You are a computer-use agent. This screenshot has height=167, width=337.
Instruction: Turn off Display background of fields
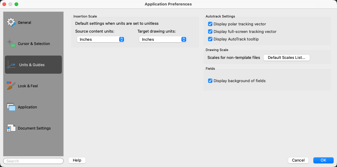click(x=210, y=81)
